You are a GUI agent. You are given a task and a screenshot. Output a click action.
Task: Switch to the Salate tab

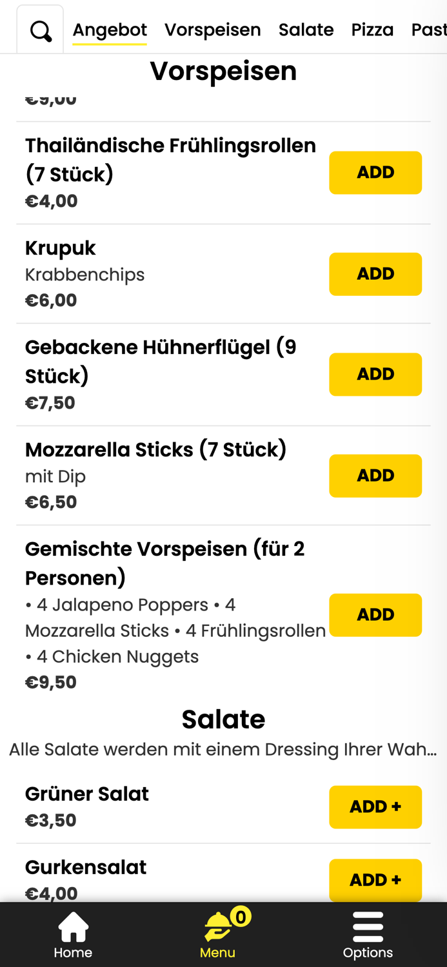coord(306,30)
